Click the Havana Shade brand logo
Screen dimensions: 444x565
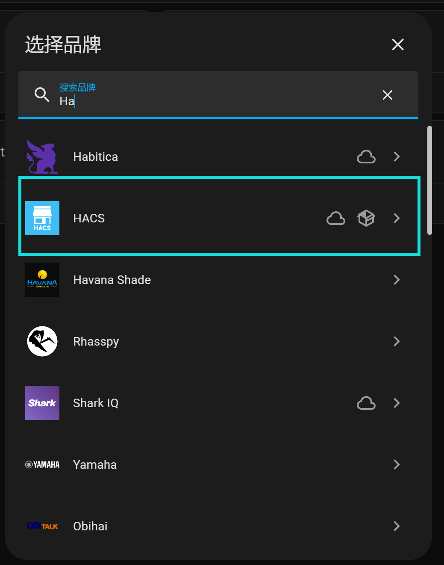[x=42, y=280]
